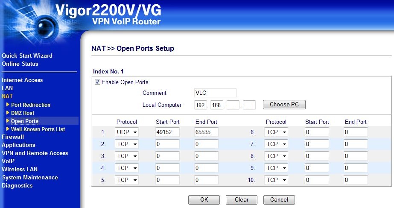Open row 2 protocol dropdown
Image resolution: width=394 pixels, height=208 pixels.
click(x=127, y=144)
